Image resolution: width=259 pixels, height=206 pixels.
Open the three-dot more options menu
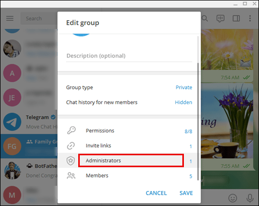point(250,18)
